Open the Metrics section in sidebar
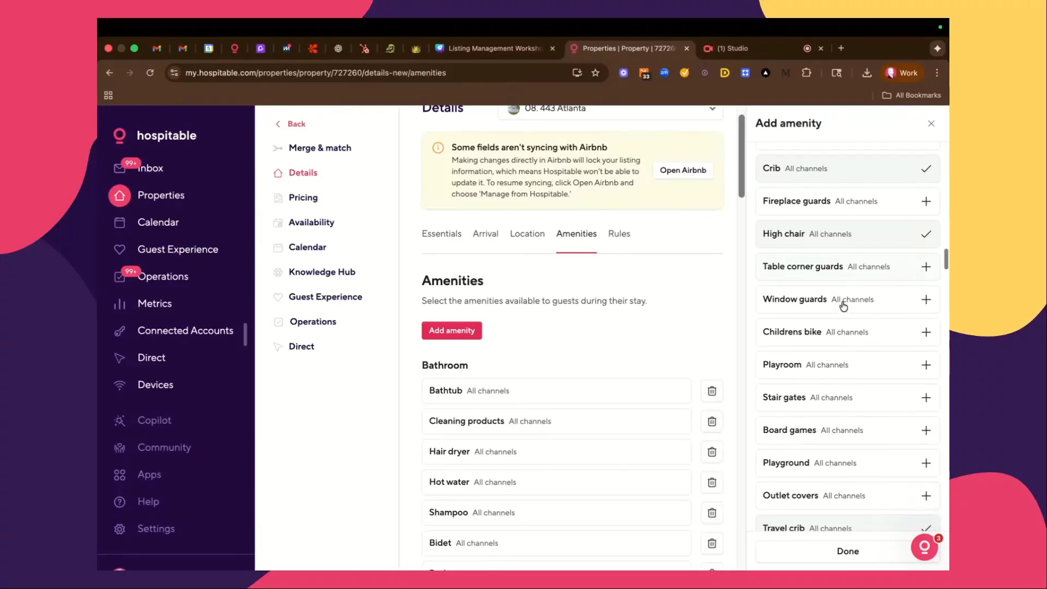1047x589 pixels. pyautogui.click(x=154, y=304)
